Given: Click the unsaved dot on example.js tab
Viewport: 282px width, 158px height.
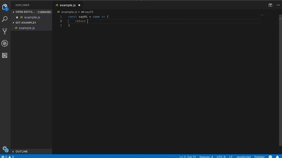Looking at the screenshot, I should [x=79, y=5].
